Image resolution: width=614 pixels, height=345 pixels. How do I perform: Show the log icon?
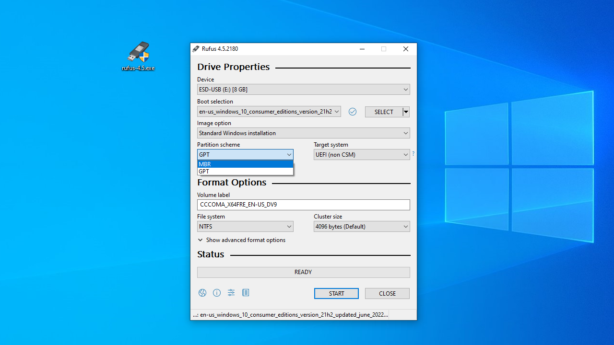[x=246, y=293]
